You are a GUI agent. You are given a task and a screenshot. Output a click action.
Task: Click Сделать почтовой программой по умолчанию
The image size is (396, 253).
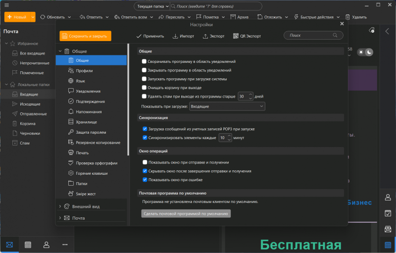(x=186, y=213)
